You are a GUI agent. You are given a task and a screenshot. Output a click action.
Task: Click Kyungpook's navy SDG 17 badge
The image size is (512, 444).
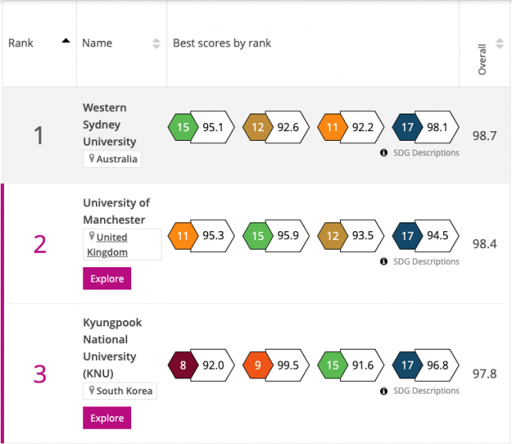coord(409,365)
